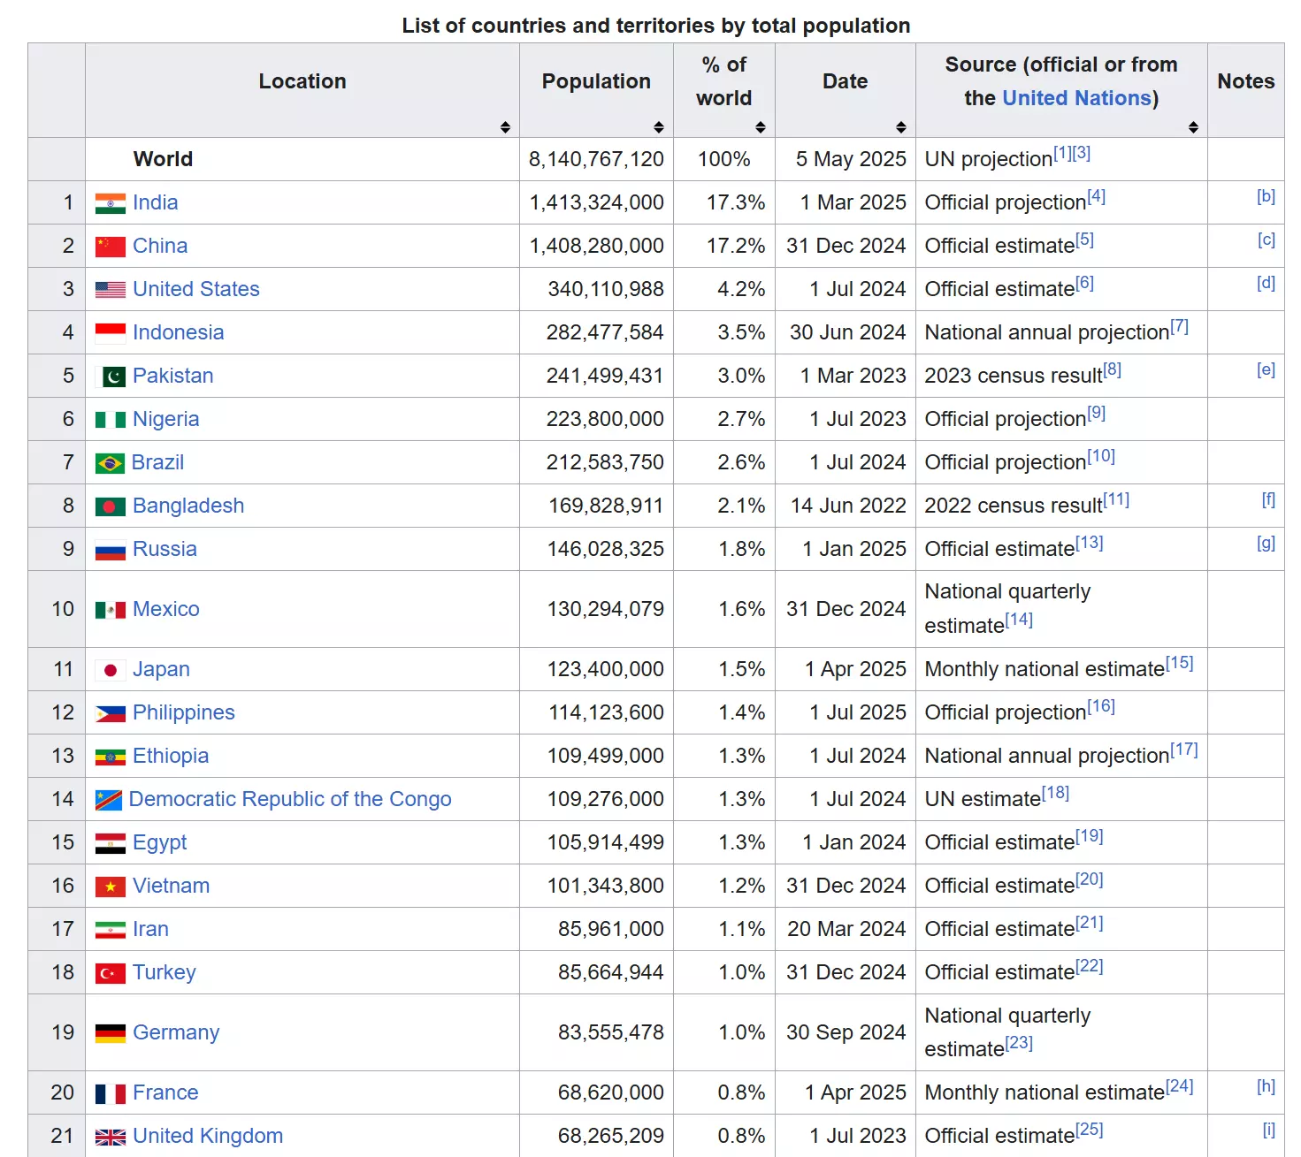Open the Mexico country link
The height and width of the screenshot is (1157, 1301).
166,609
